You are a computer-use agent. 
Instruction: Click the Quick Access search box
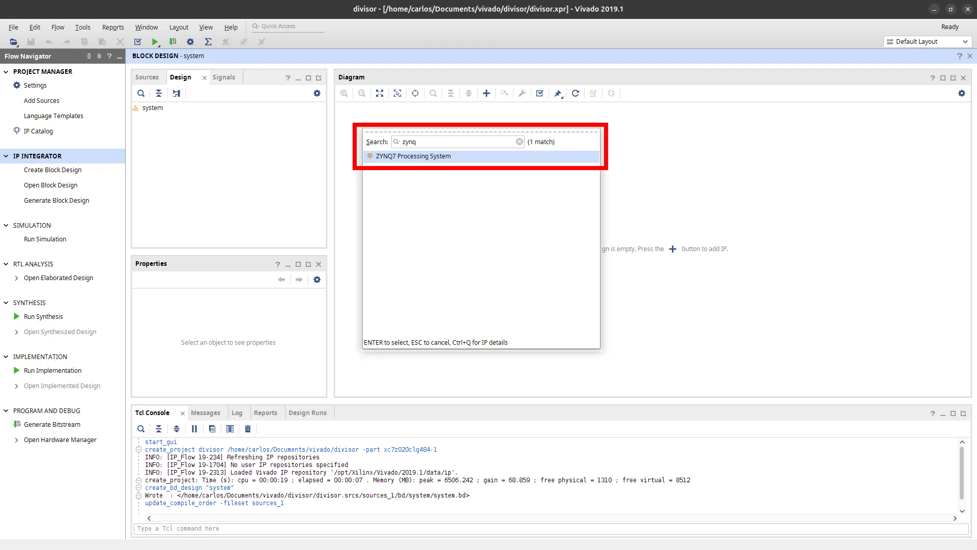pyautogui.click(x=288, y=26)
